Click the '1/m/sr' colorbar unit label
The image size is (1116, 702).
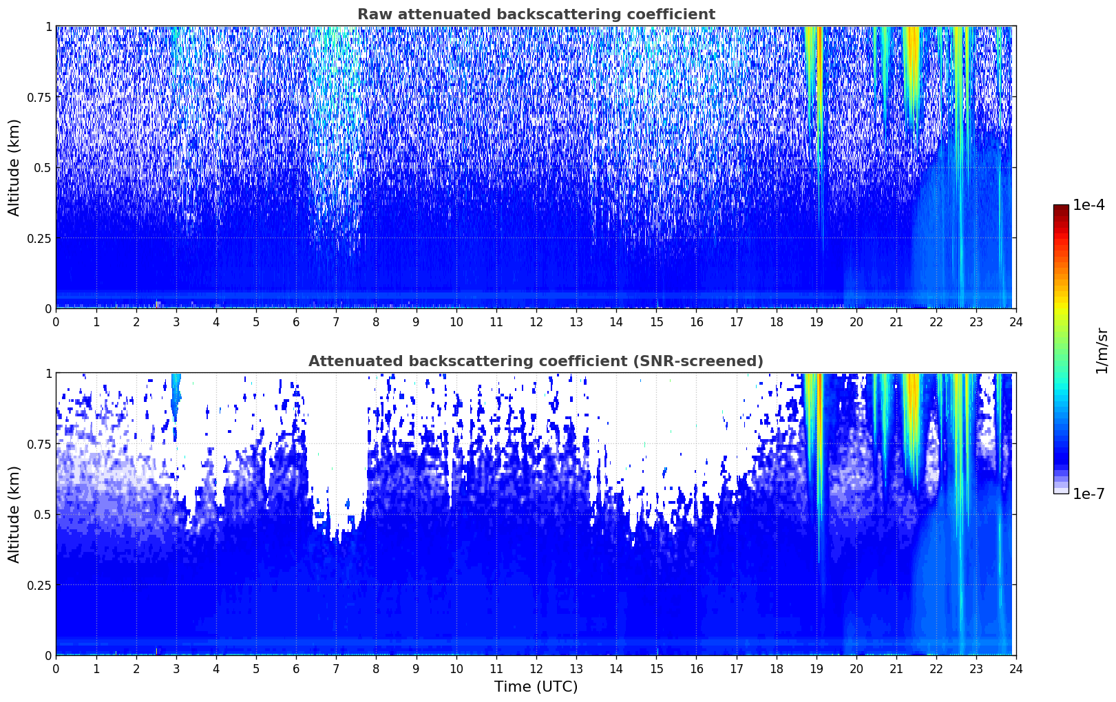pyautogui.click(x=1102, y=350)
